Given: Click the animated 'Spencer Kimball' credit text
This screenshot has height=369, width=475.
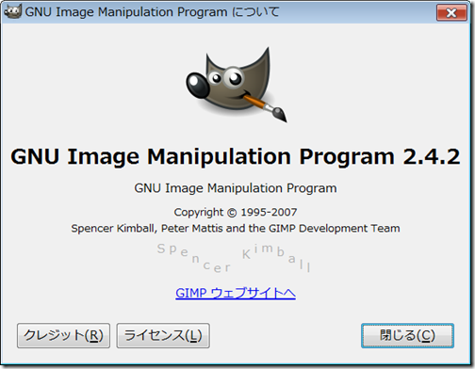Looking at the screenshot, I should (x=234, y=258).
